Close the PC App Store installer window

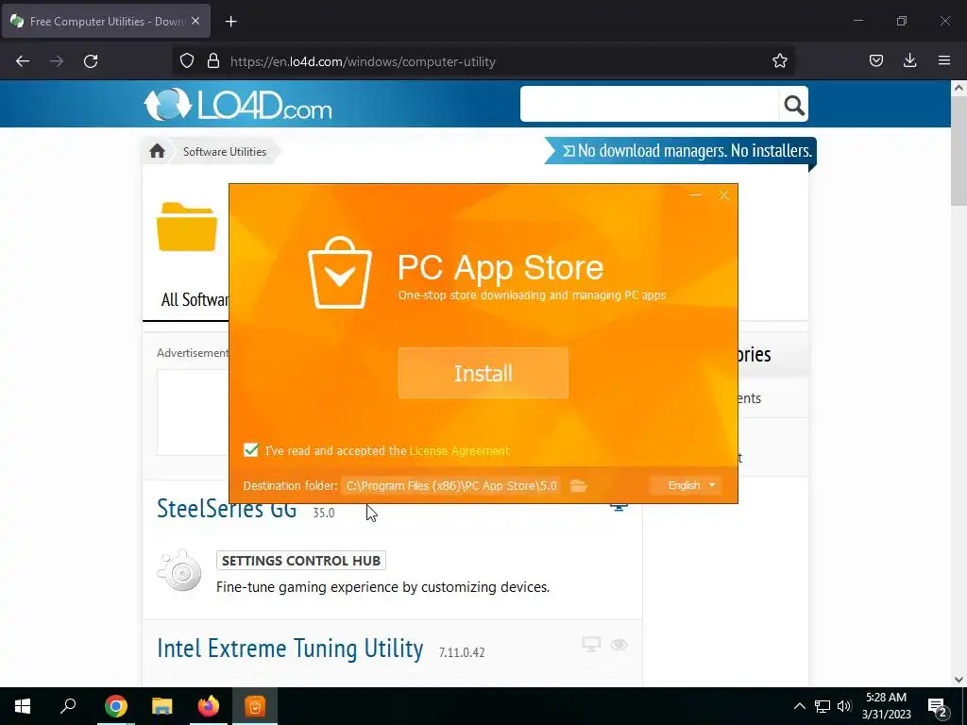pyautogui.click(x=724, y=195)
